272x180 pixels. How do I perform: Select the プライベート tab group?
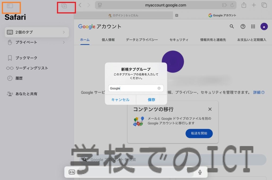(x=37, y=42)
